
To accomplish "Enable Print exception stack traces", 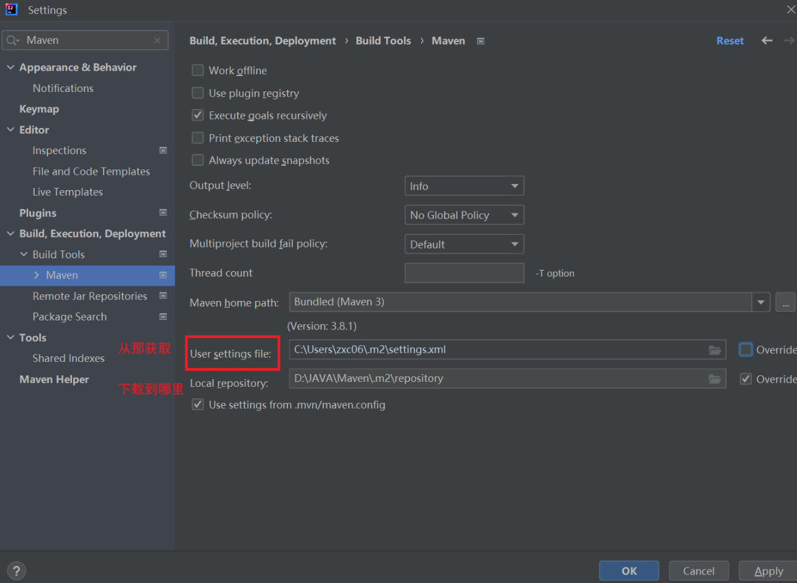I will [x=197, y=138].
